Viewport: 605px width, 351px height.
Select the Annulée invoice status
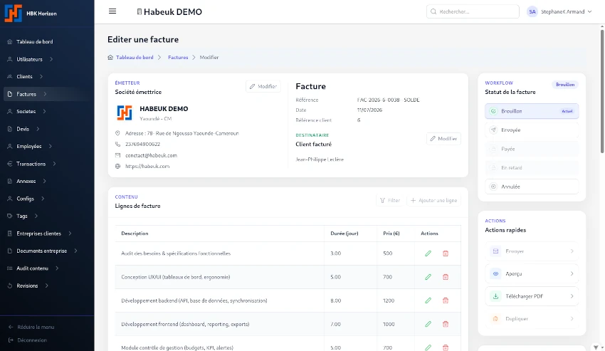pyautogui.click(x=532, y=187)
